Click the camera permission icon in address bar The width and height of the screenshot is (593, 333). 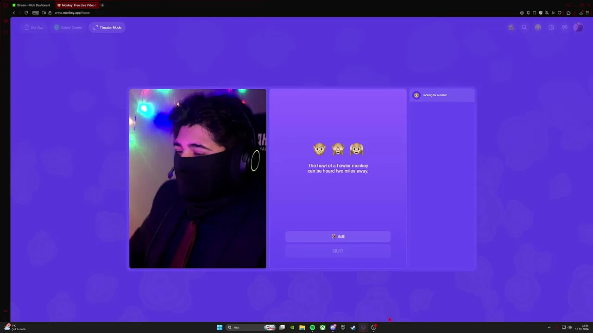(44, 12)
